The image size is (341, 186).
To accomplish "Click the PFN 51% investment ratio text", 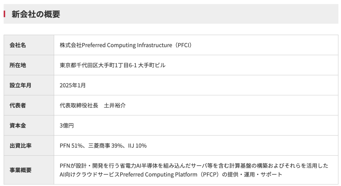I will tap(71, 146).
